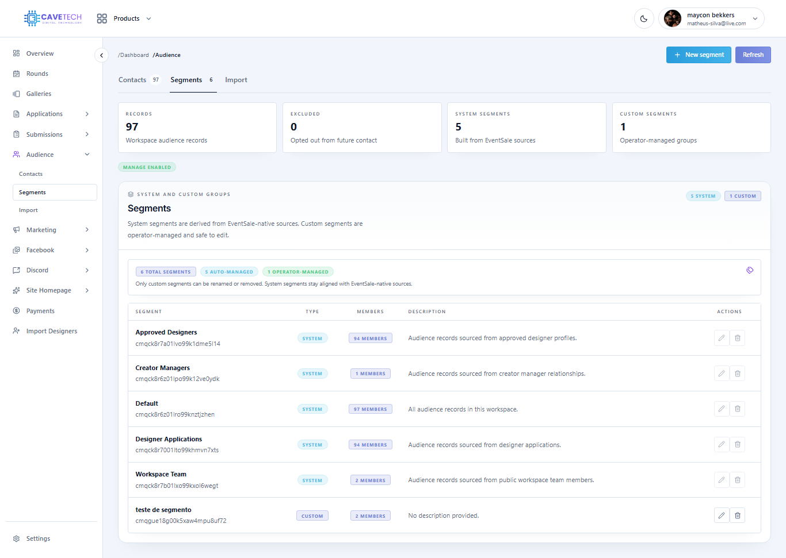The height and width of the screenshot is (558, 786).
Task: Edit the Designer Applications segment
Action: pos(722,444)
